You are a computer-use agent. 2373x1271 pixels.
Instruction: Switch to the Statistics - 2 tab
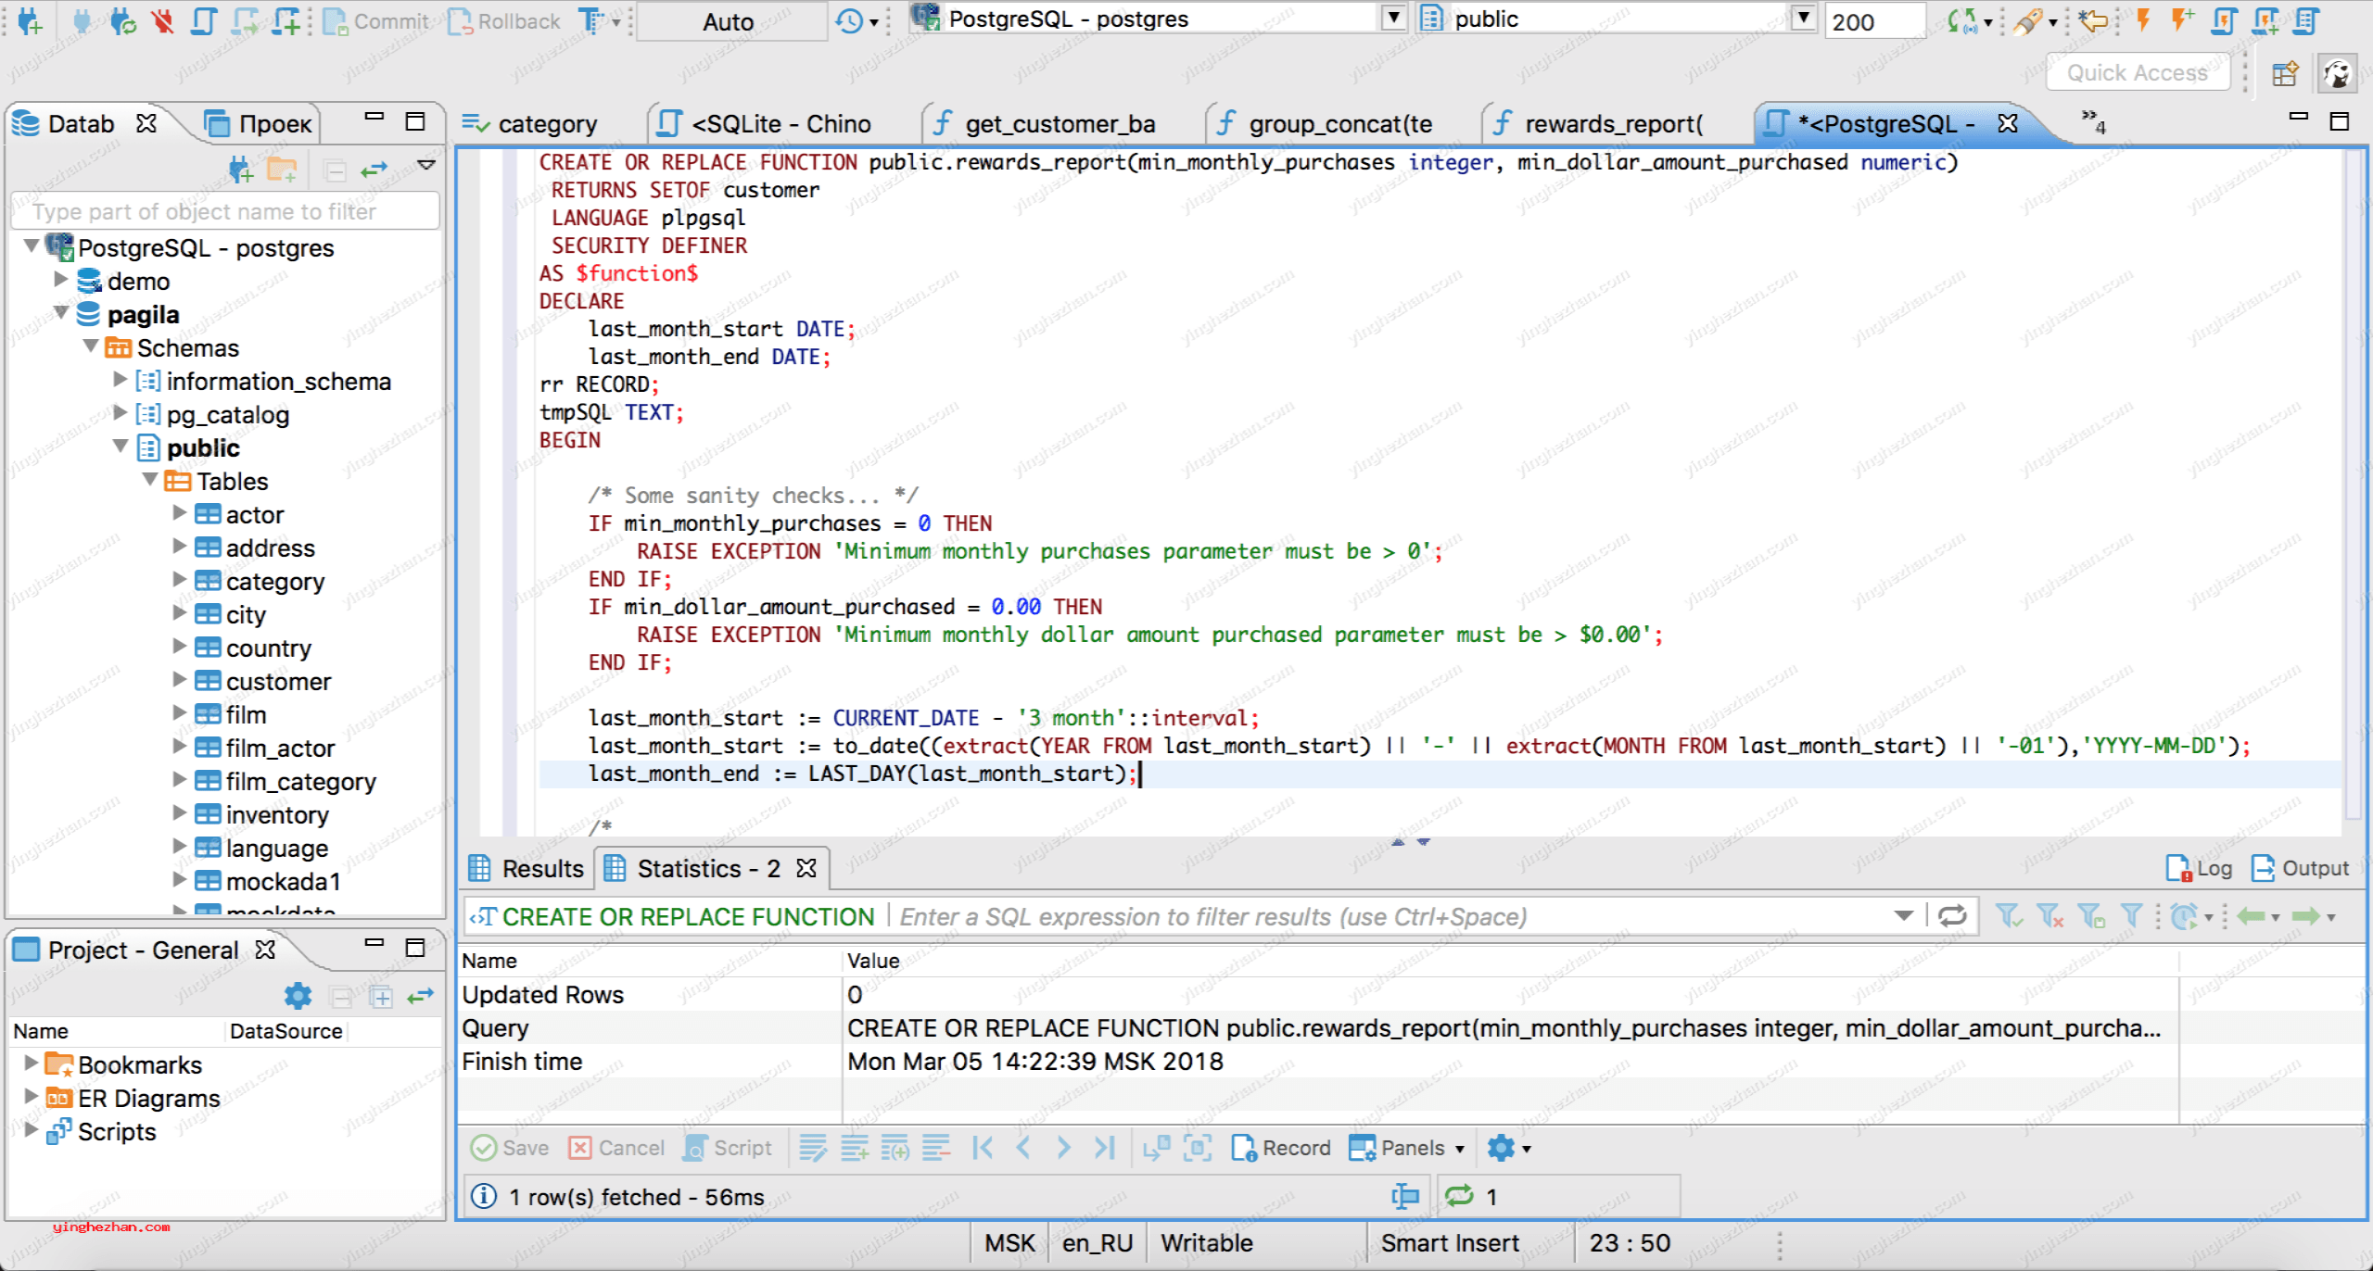pos(706,869)
